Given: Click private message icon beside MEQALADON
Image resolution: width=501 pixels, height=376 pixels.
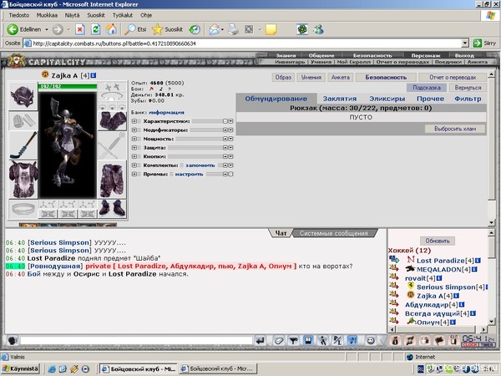Looking at the screenshot, I should tap(393, 269).
